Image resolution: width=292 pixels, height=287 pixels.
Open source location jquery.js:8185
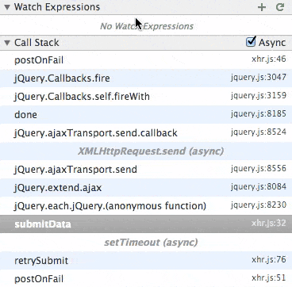tap(259, 113)
